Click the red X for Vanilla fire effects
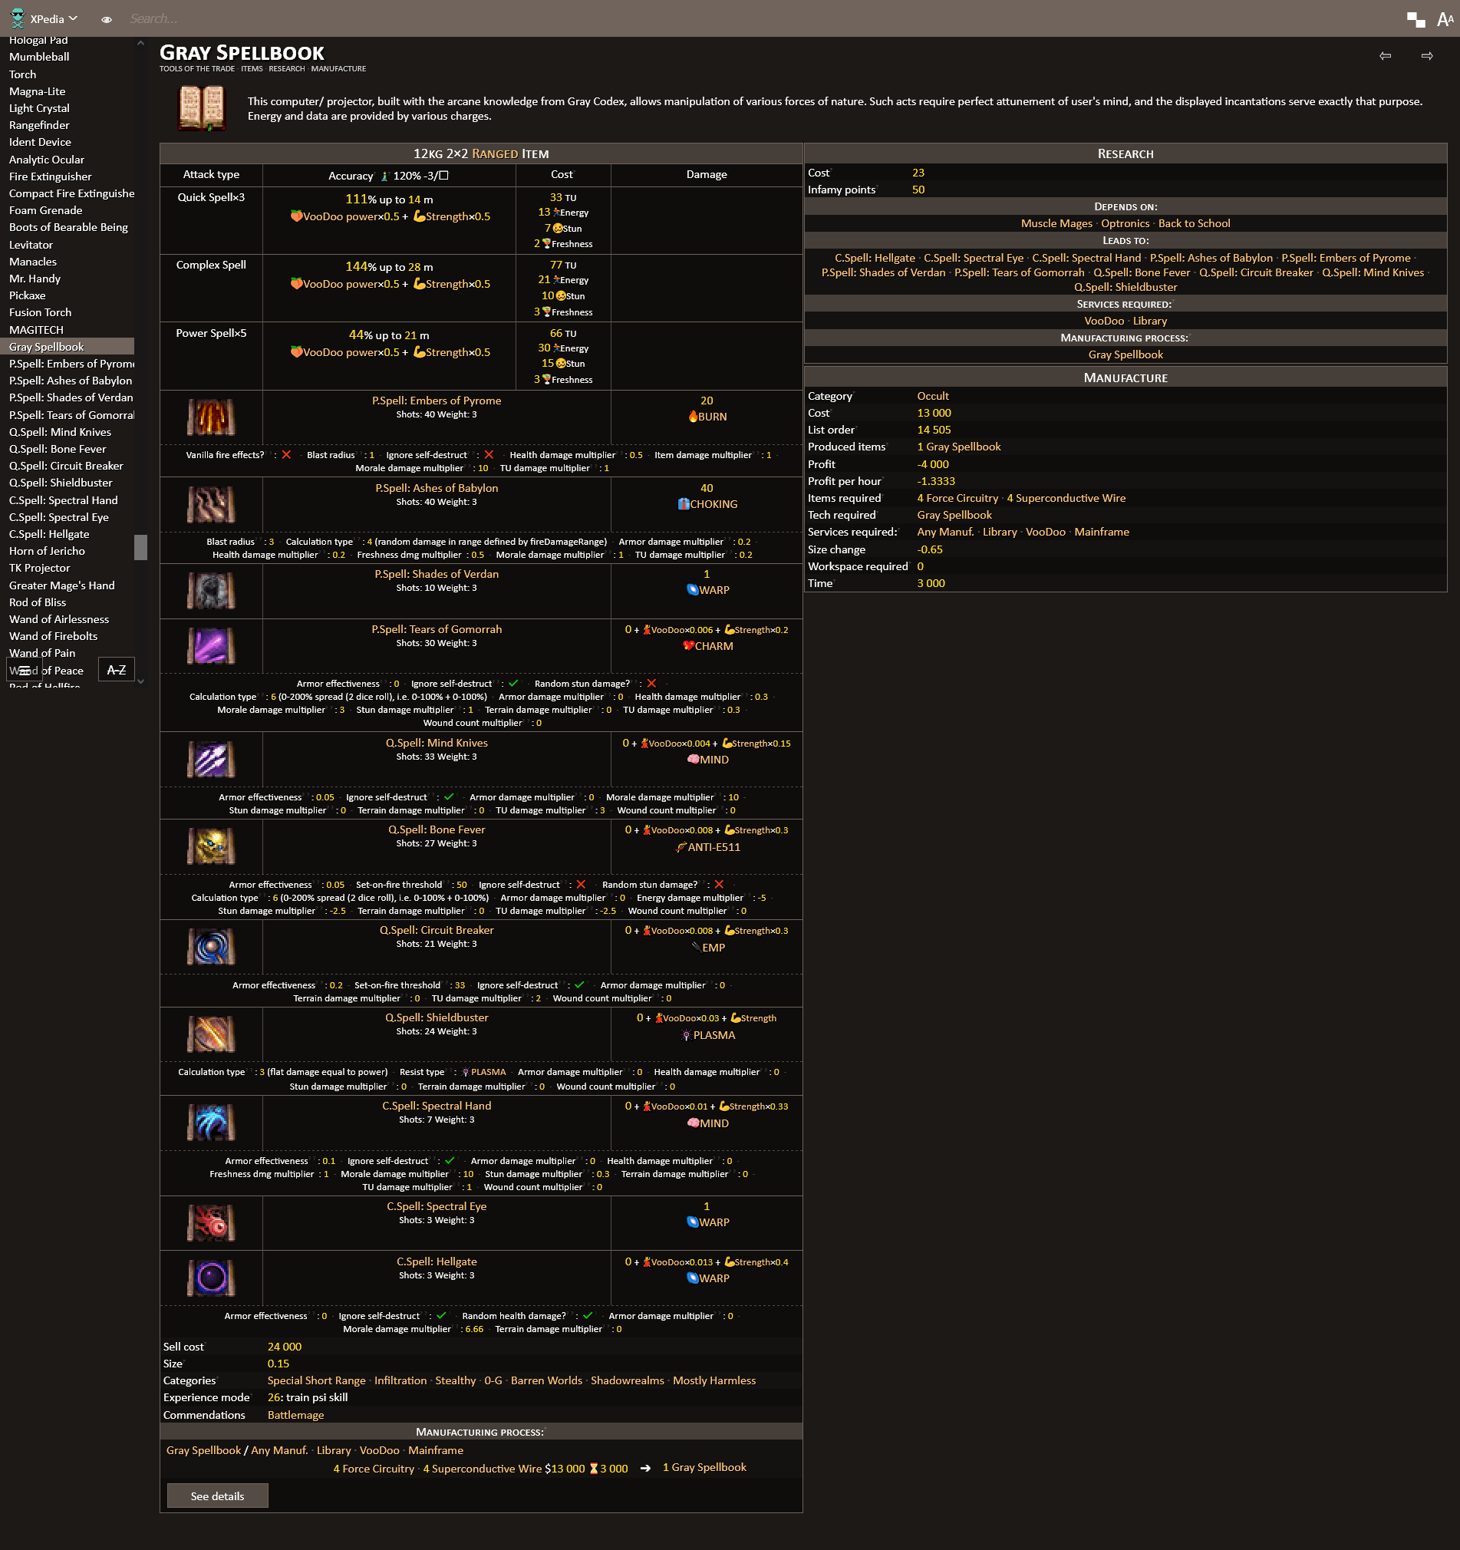The image size is (1460, 1550). click(286, 454)
